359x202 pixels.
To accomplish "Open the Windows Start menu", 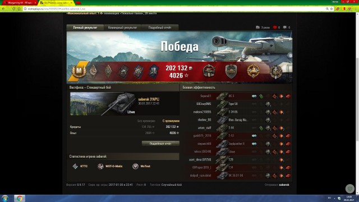I will pyautogui.click(x=5, y=198).
